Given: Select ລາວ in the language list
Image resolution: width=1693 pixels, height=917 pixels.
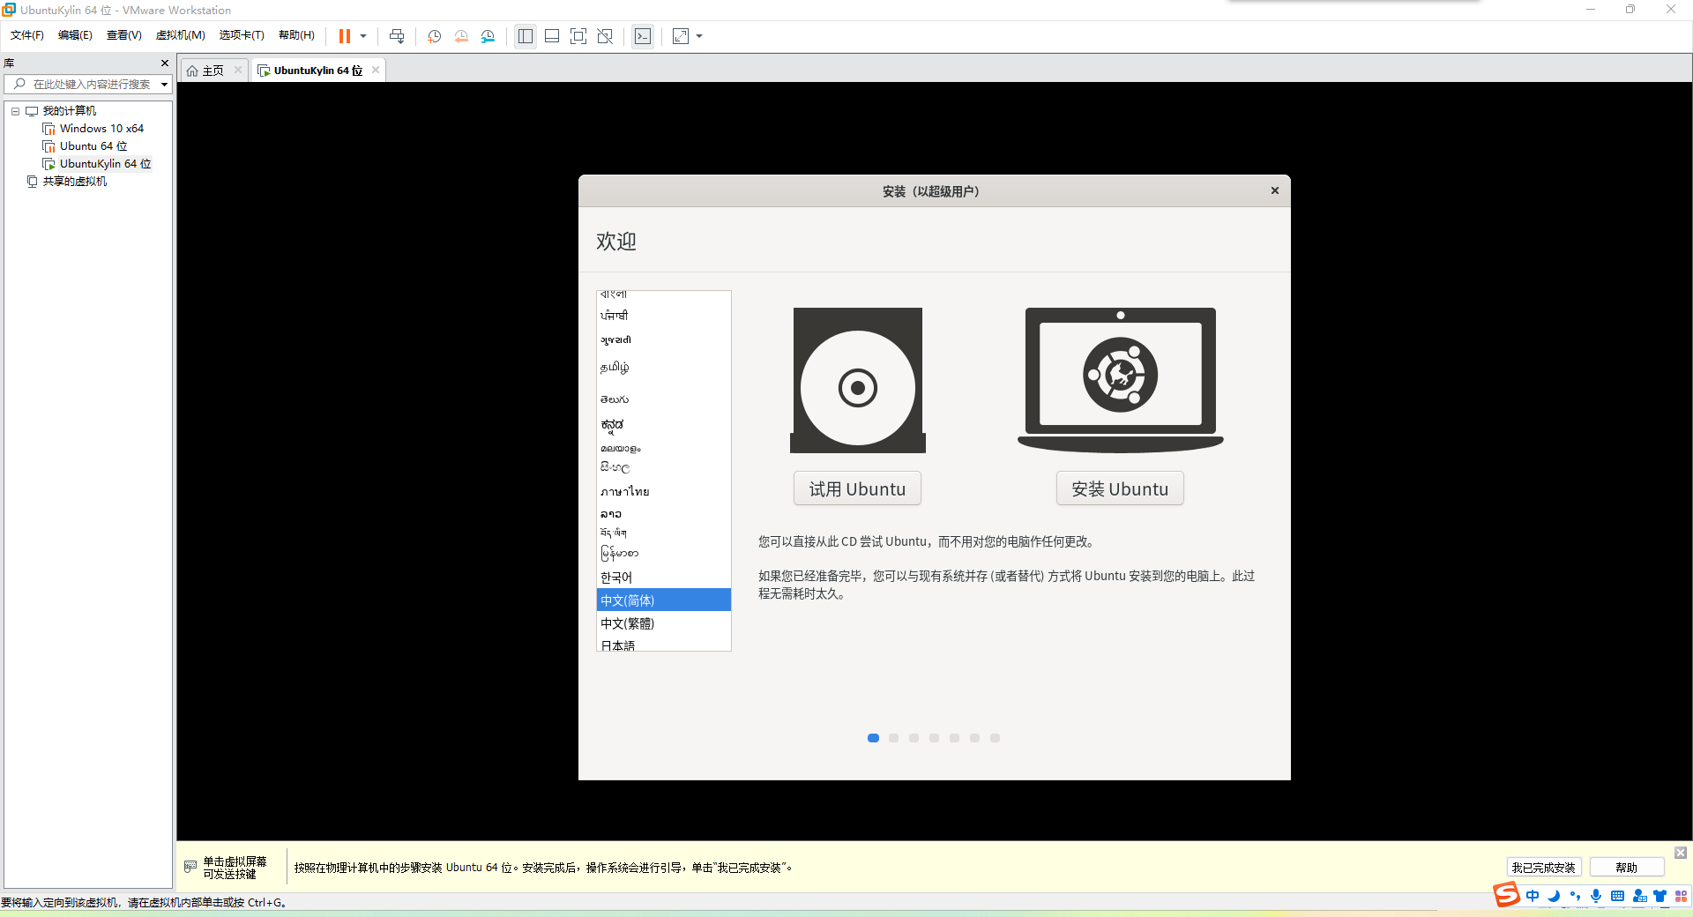Looking at the screenshot, I should [x=664, y=513].
